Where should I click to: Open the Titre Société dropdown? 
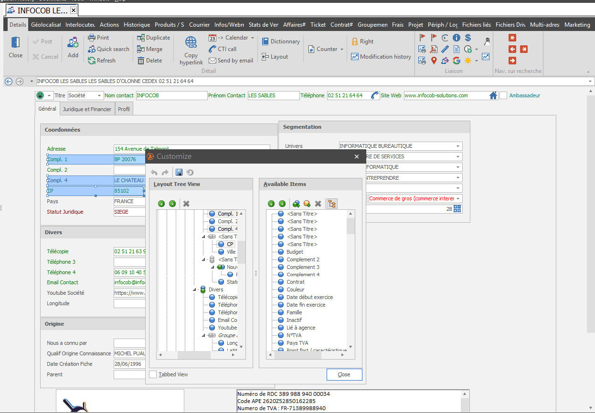point(99,95)
